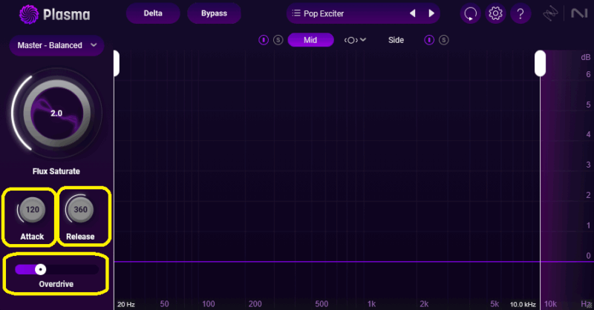Image resolution: width=594 pixels, height=310 pixels.
Task: Go to the next preset
Action: tap(431, 13)
